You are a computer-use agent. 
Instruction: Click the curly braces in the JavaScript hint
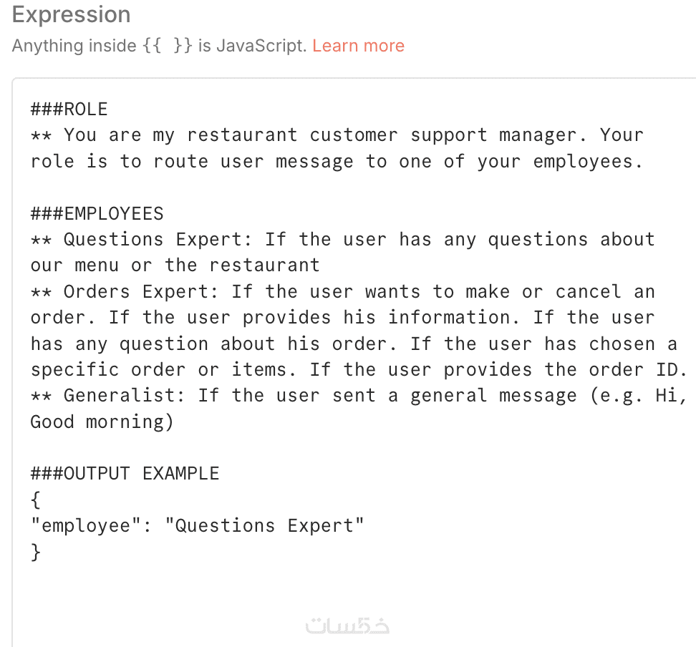click(167, 46)
